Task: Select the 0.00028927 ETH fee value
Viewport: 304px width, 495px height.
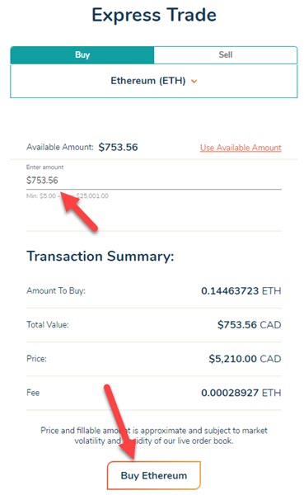Action: (x=241, y=393)
